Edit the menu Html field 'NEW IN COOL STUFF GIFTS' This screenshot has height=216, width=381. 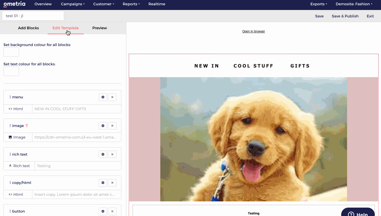[x=77, y=109]
